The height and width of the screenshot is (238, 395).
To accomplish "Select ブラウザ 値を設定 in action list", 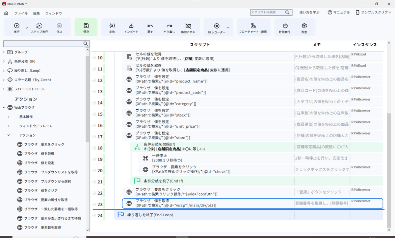I will [36, 163].
